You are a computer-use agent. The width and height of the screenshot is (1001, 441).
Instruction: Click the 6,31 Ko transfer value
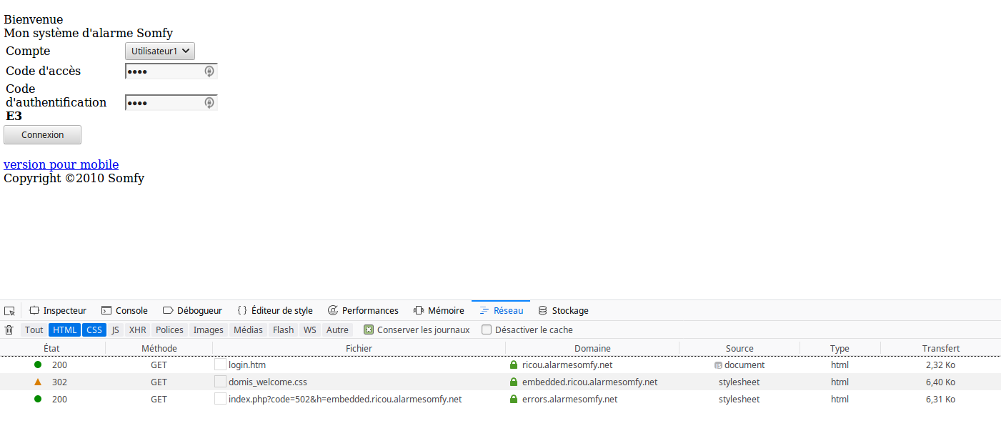click(x=940, y=399)
